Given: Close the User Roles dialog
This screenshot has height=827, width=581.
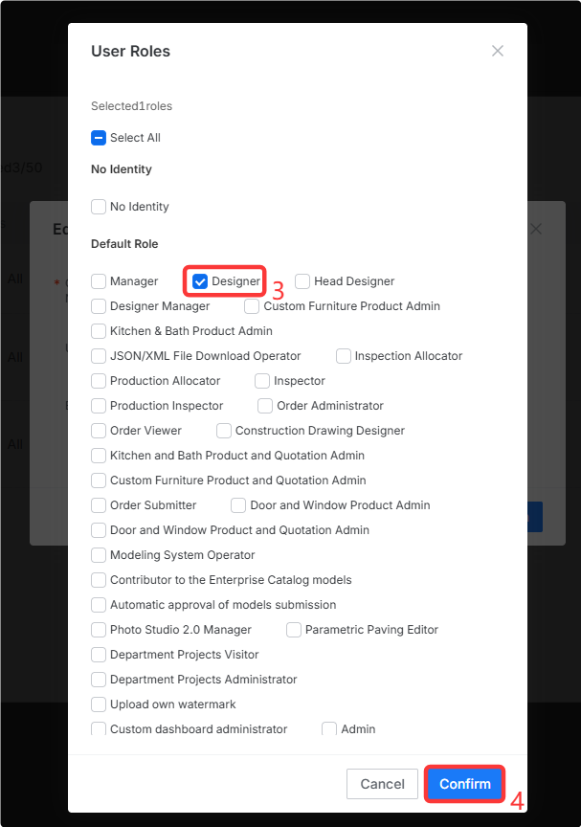Looking at the screenshot, I should pyautogui.click(x=497, y=51).
